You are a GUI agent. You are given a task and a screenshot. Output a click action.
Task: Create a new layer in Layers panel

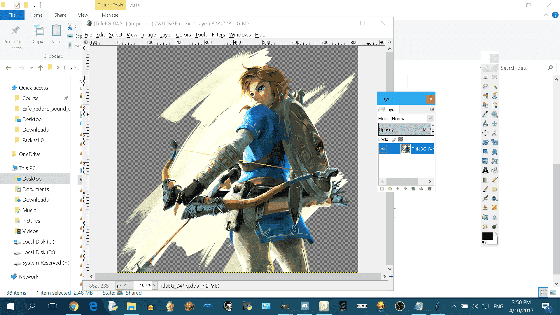coord(382,189)
